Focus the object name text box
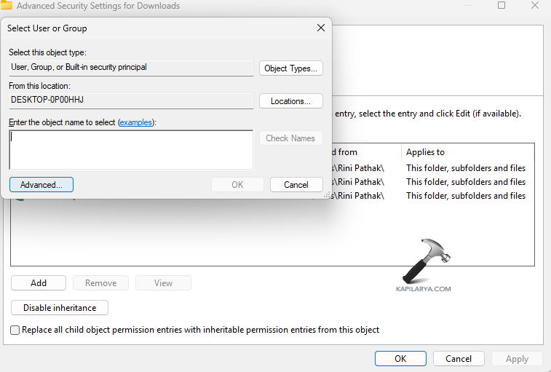This screenshot has width=551, height=372. click(131, 150)
